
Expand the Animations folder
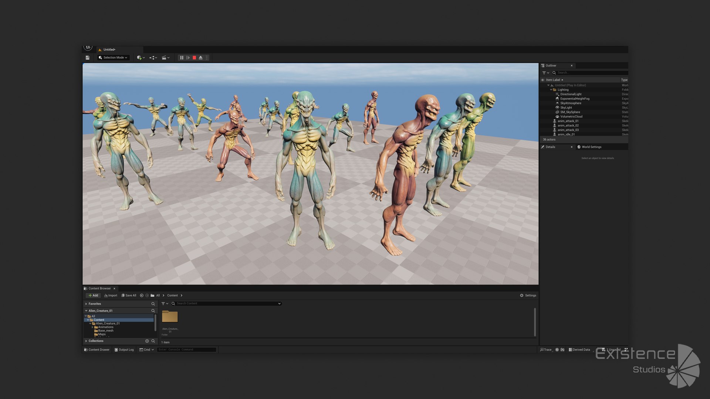(92, 327)
